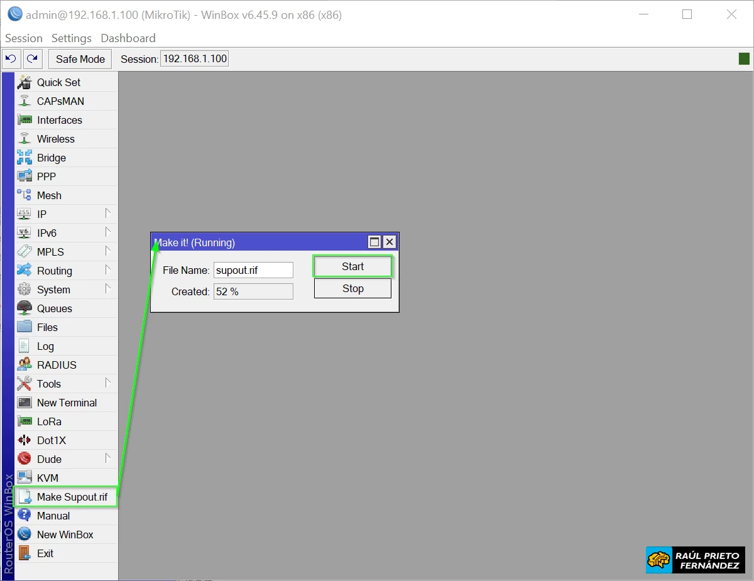Stop the supout.rif generation

pyautogui.click(x=352, y=288)
